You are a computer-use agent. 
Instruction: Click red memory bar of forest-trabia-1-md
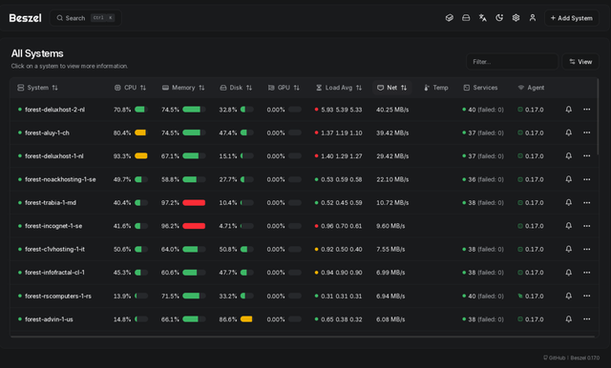click(194, 203)
